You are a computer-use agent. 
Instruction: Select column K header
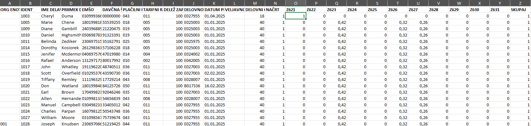(214, 3)
